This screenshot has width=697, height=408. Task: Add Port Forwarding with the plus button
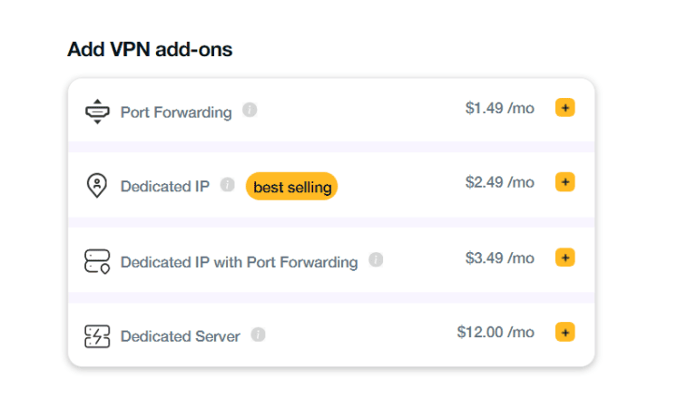click(x=564, y=109)
